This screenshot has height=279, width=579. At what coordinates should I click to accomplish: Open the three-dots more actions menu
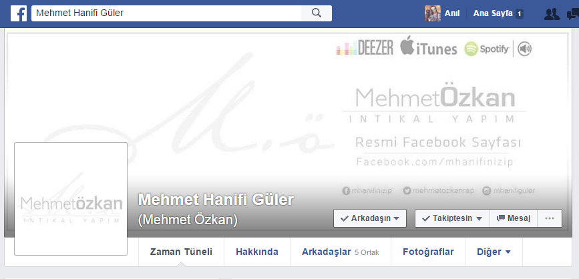tap(550, 218)
